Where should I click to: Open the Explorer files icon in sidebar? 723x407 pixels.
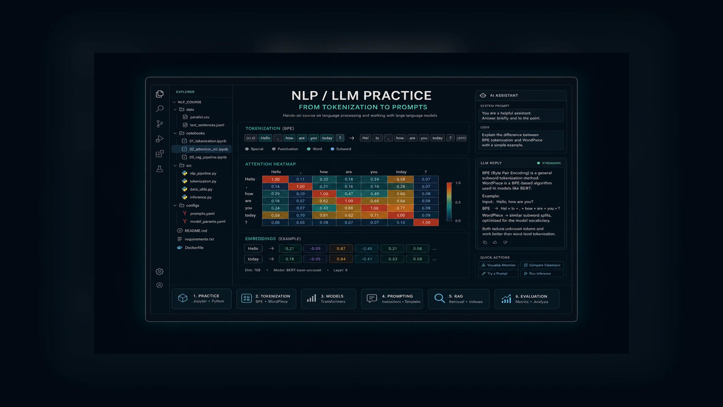[160, 94]
